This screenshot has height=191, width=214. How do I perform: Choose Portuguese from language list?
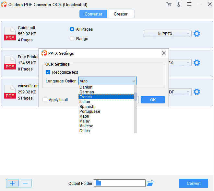pyautogui.click(x=106, y=111)
